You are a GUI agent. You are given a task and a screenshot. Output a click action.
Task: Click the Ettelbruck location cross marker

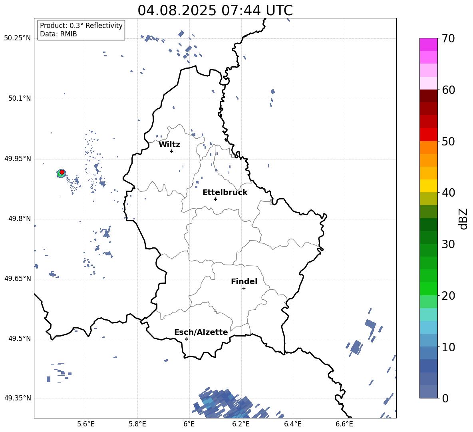tap(215, 199)
